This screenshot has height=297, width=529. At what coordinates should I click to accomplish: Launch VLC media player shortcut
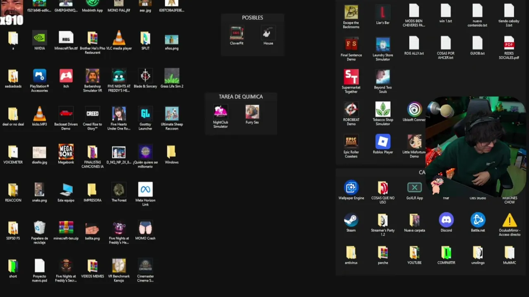click(119, 38)
